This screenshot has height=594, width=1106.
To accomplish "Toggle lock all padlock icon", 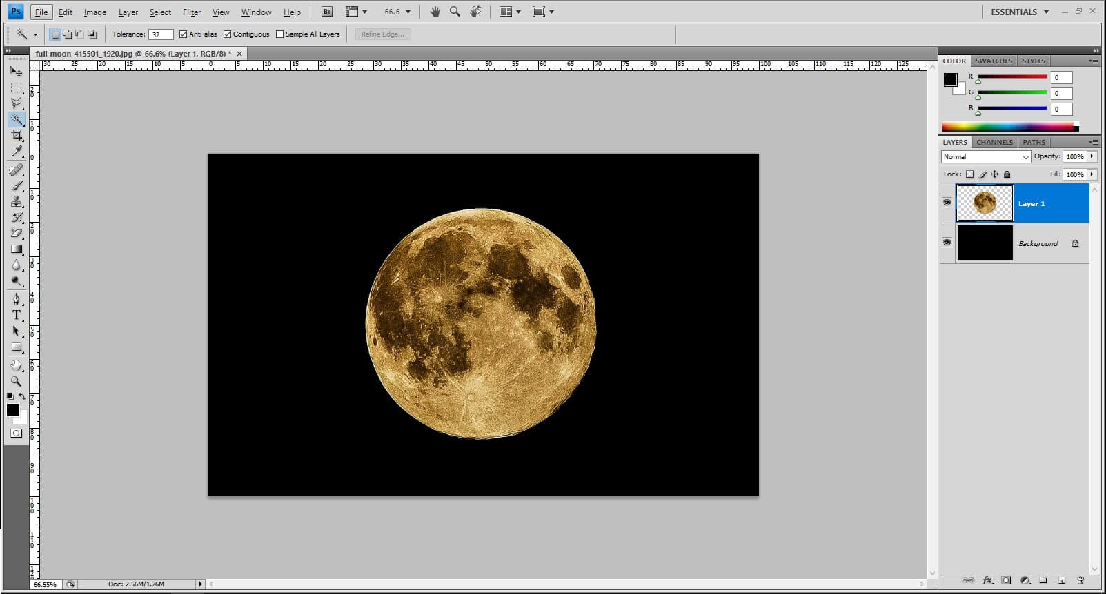I will (1007, 174).
